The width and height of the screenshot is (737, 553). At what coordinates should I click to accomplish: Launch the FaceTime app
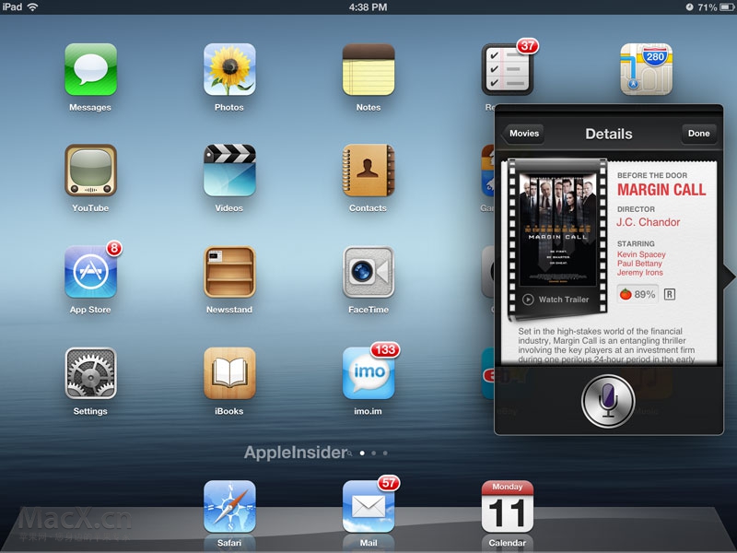368,272
